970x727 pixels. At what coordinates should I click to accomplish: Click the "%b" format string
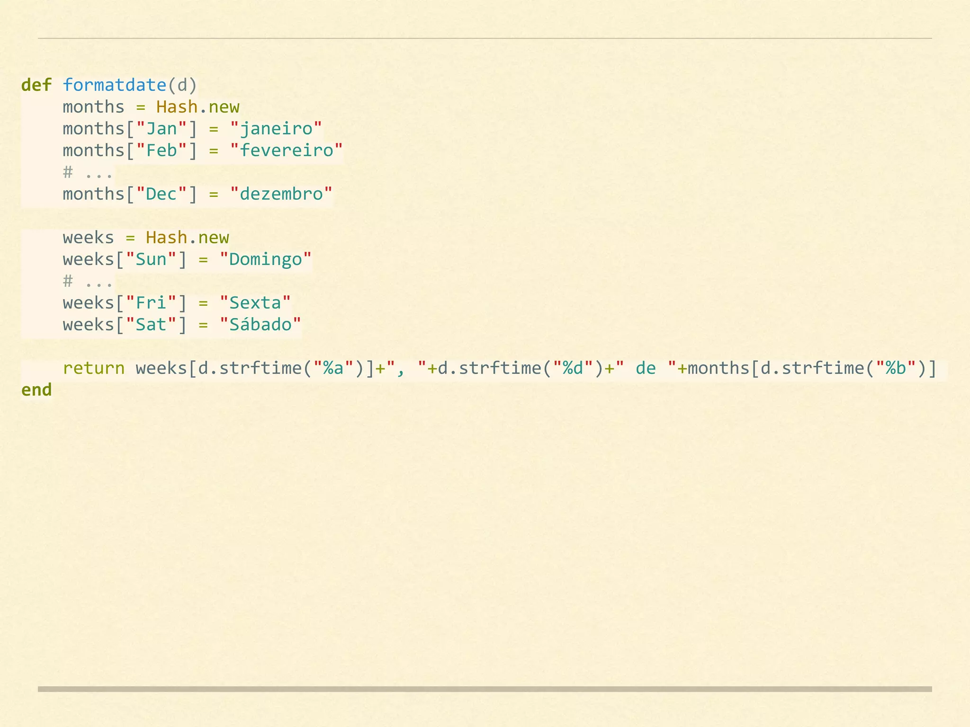click(x=896, y=368)
